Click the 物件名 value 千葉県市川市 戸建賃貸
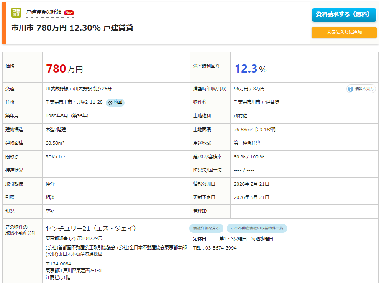 pos(256,102)
